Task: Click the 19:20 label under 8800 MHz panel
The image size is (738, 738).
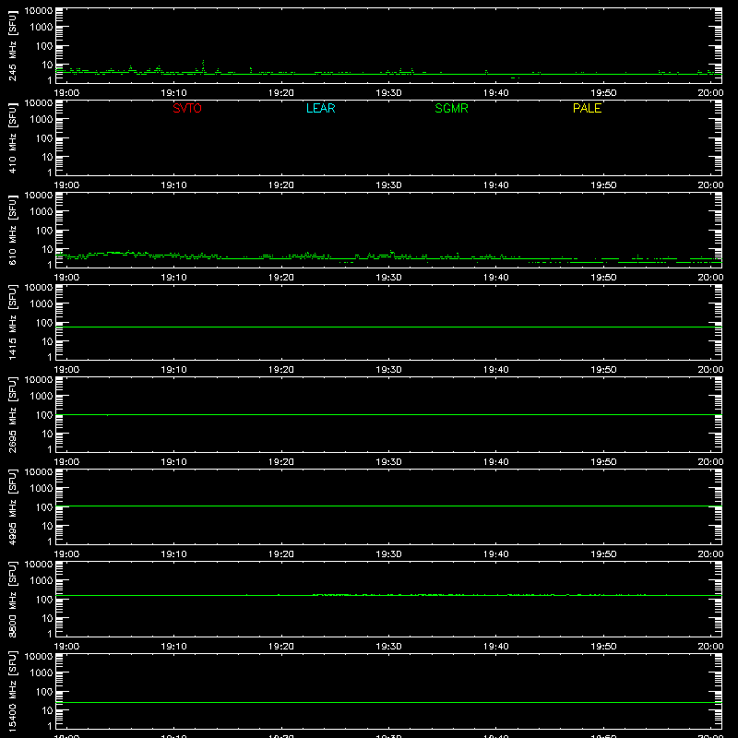Action: pos(281,647)
